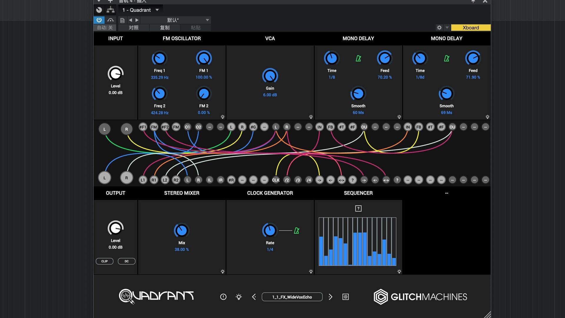Viewport: 565px width, 318px height.
Task: Open dropdown arrow next to gear icon
Action: point(447,27)
